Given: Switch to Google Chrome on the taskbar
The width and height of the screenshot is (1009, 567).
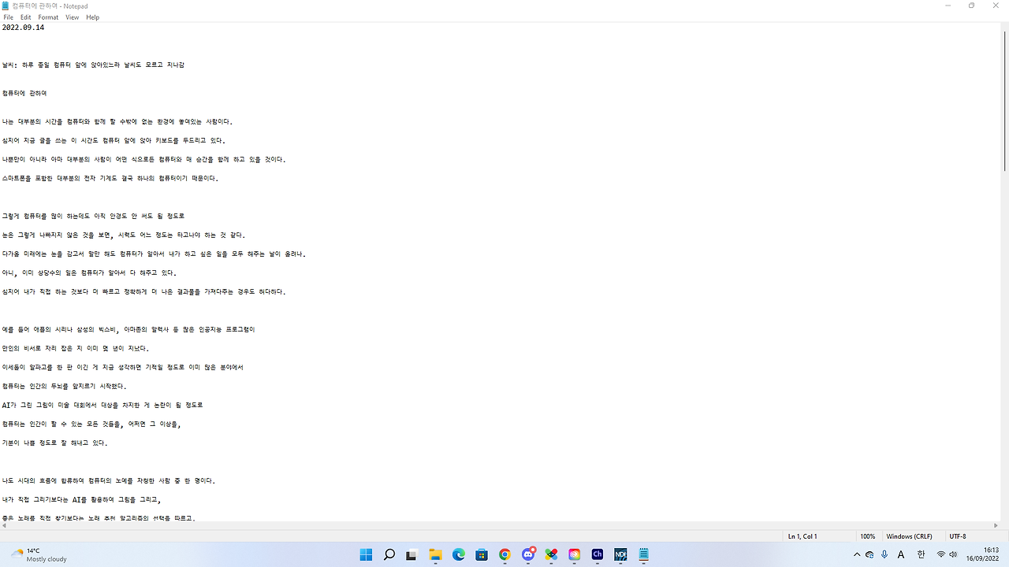Looking at the screenshot, I should click(504, 554).
